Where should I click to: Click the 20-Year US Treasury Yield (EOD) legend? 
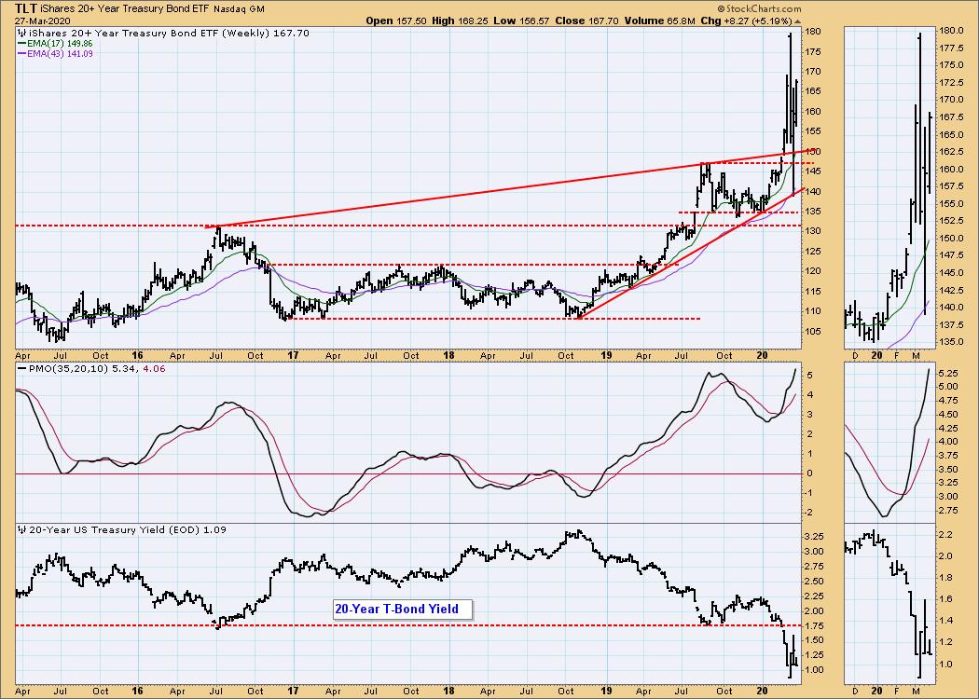[128, 529]
